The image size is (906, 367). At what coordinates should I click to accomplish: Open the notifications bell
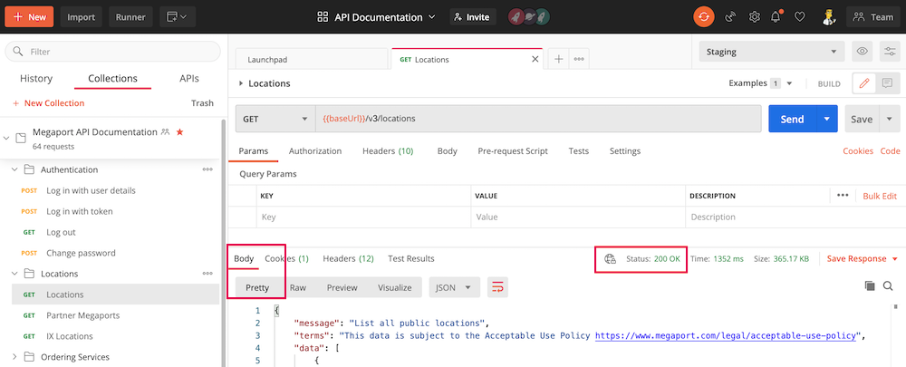tap(776, 16)
